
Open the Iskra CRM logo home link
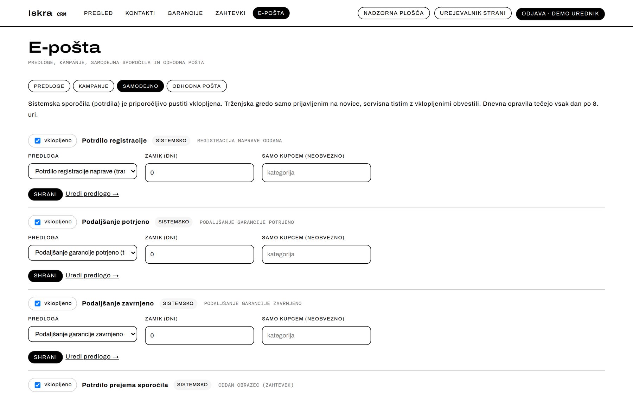(x=47, y=13)
